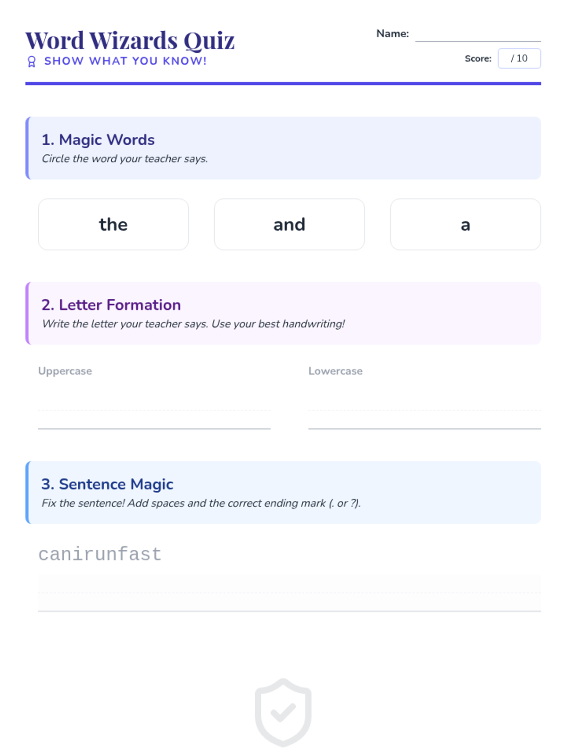Click the Word Wizards Quiz title
Image resolution: width=566 pixels, height=755 pixels.
pyautogui.click(x=130, y=40)
